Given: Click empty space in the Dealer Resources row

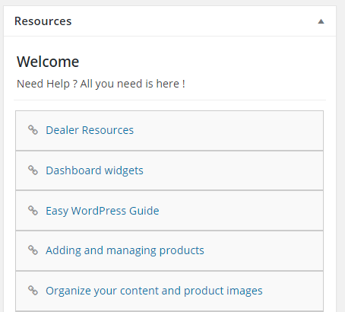Looking at the screenshot, I should coord(228,130).
